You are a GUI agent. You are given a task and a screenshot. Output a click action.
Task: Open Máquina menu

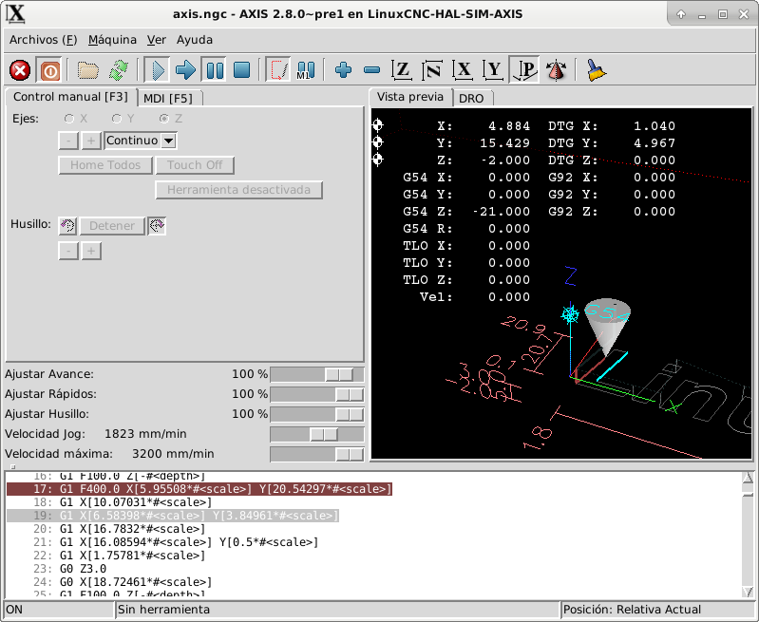click(x=112, y=40)
